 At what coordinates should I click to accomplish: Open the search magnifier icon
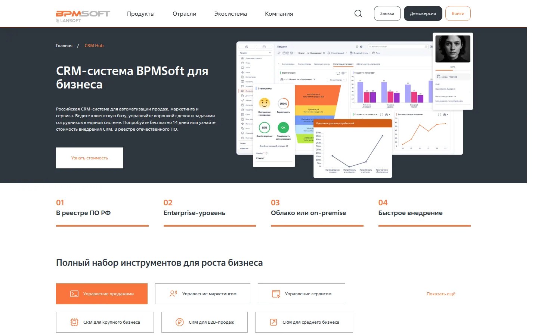(x=358, y=14)
